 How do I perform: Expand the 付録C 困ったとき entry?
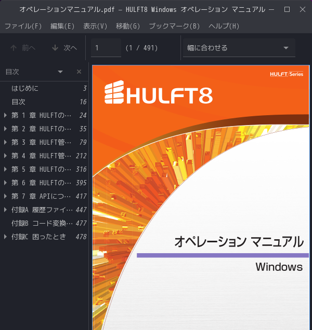tap(5, 237)
